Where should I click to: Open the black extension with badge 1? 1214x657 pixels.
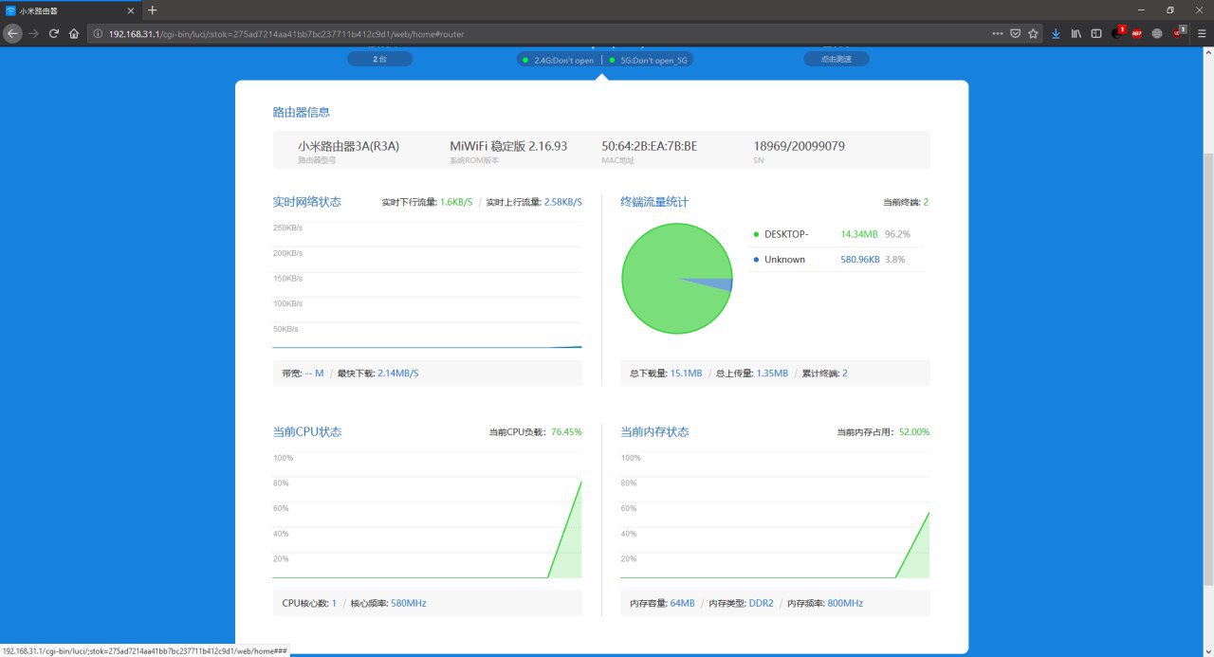point(1118,32)
